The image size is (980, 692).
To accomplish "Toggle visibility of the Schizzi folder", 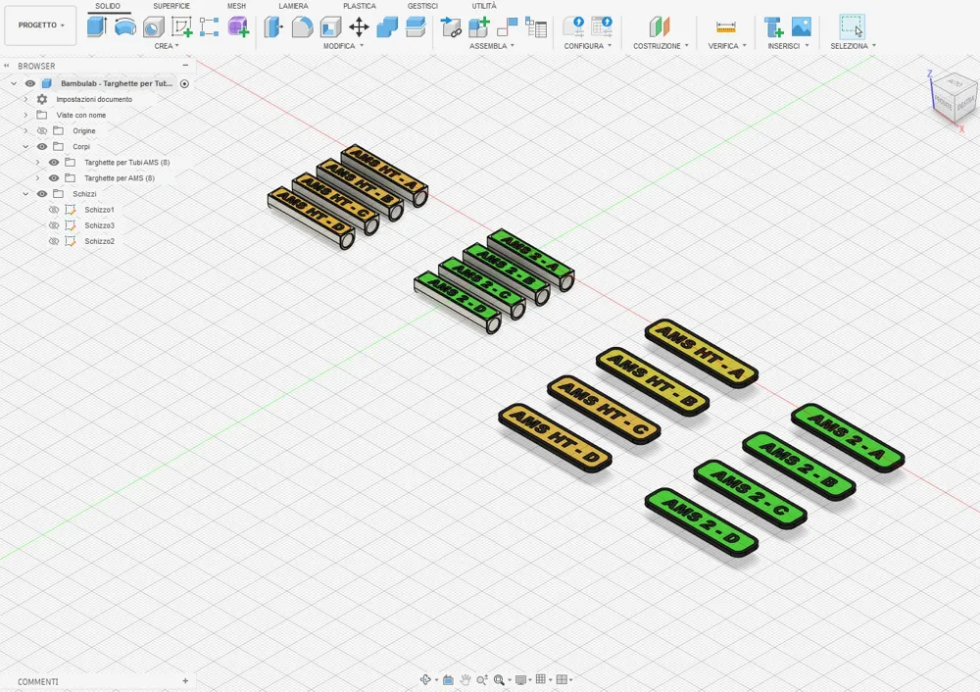I will (x=42, y=194).
